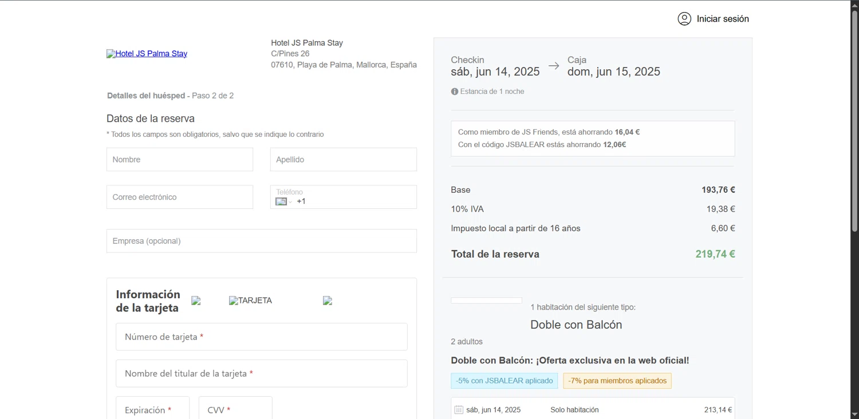The height and width of the screenshot is (419, 859).
Task: Click the Solo habitación label
Action: [x=574, y=410]
